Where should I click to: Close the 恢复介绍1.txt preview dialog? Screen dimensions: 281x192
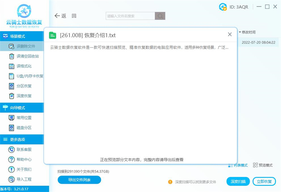pyautogui.click(x=230, y=35)
